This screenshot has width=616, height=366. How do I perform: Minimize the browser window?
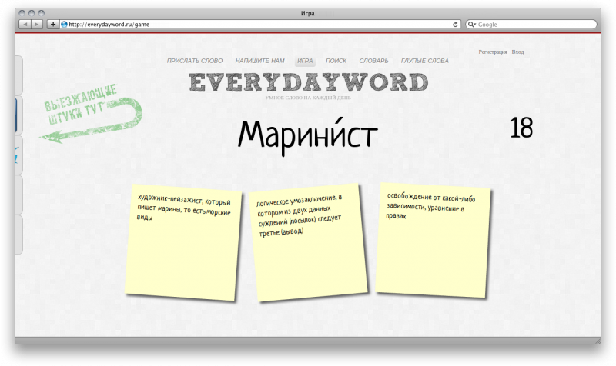(x=32, y=13)
